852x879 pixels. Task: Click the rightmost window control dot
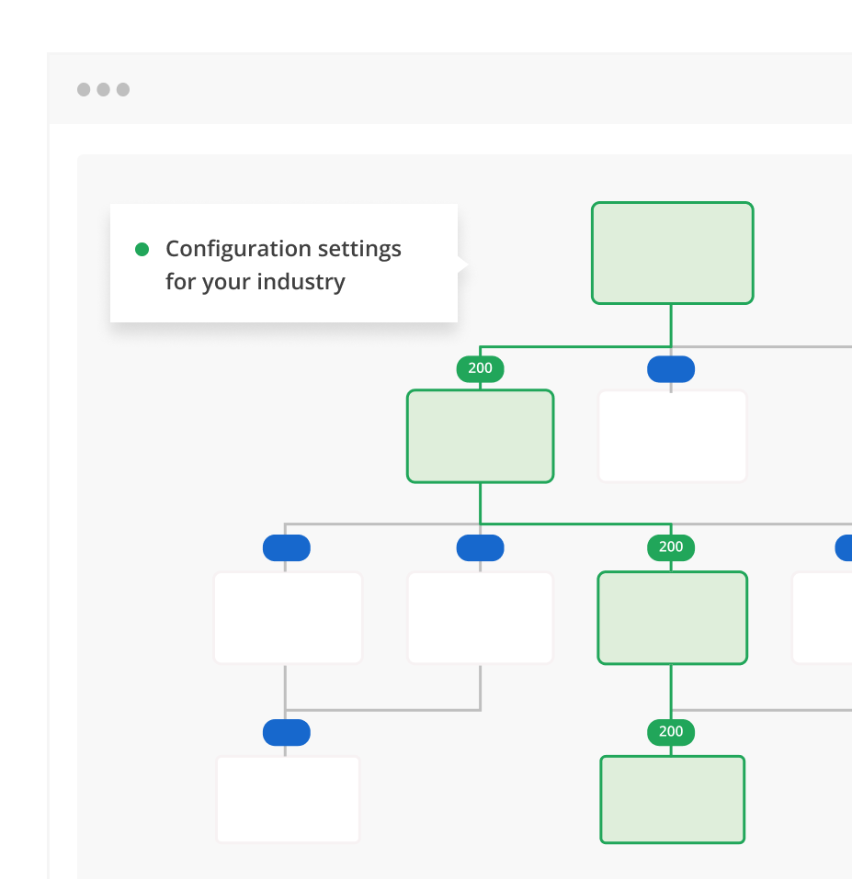(x=122, y=89)
